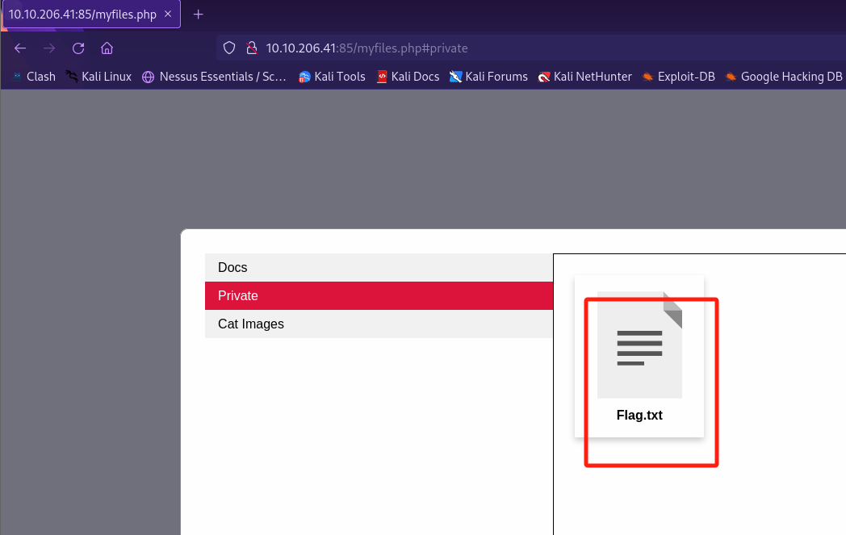Reload the current page
The image size is (846, 535).
78,48
